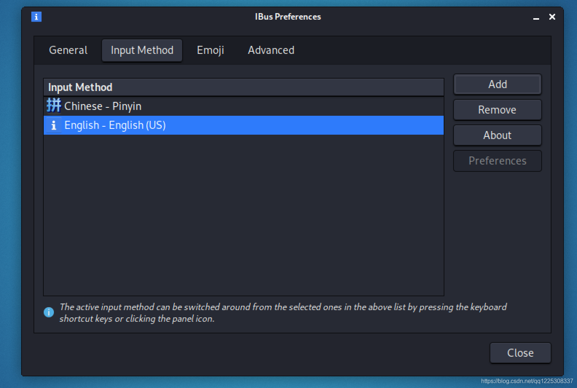Show the Advanced tab

[271, 50]
